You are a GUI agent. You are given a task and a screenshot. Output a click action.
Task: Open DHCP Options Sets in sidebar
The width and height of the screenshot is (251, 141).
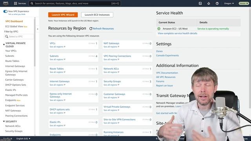click(16, 85)
